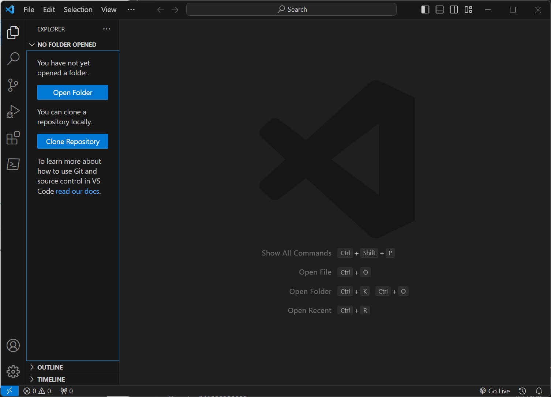Open the terminal-shaped icon in activity bar
551x397 pixels.
[13, 164]
